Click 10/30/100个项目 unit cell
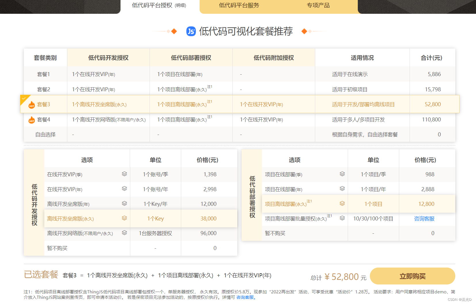Viewport: 476px width, 304px height. tap(373, 219)
